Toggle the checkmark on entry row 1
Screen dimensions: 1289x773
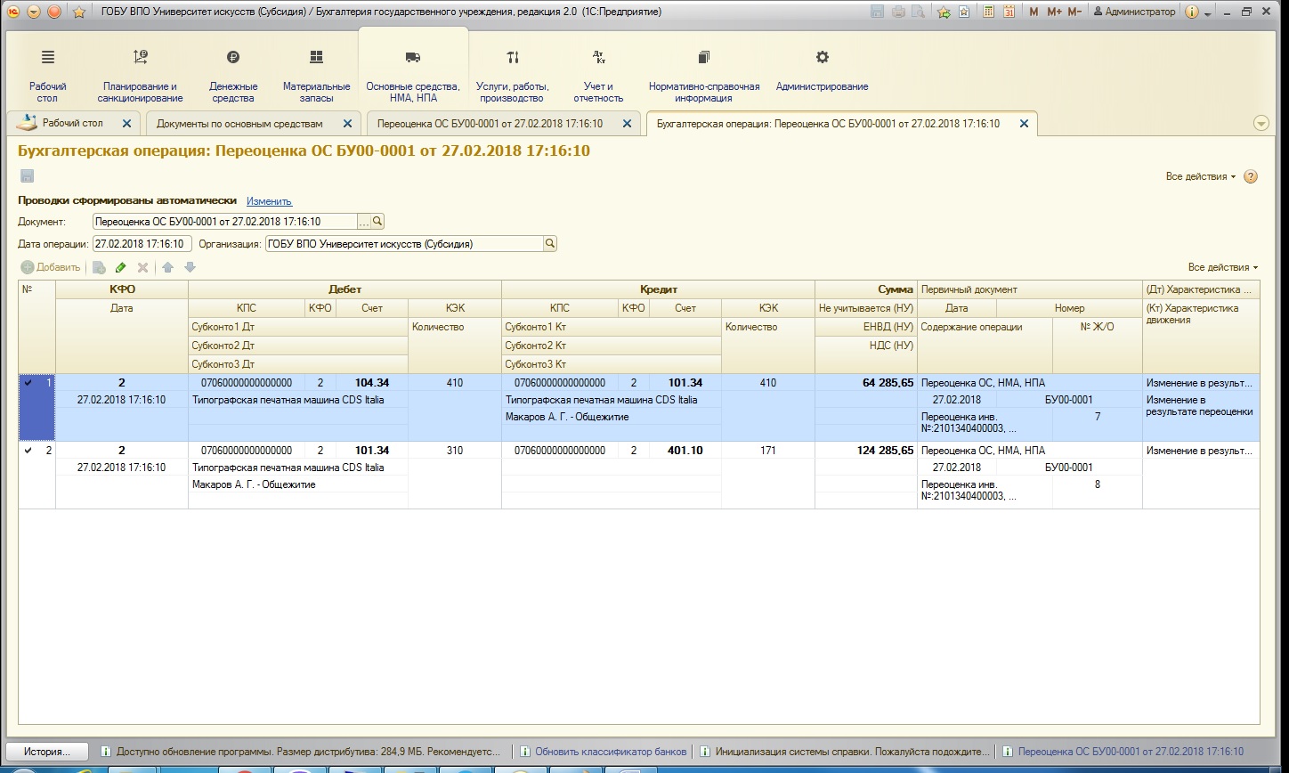tap(28, 383)
